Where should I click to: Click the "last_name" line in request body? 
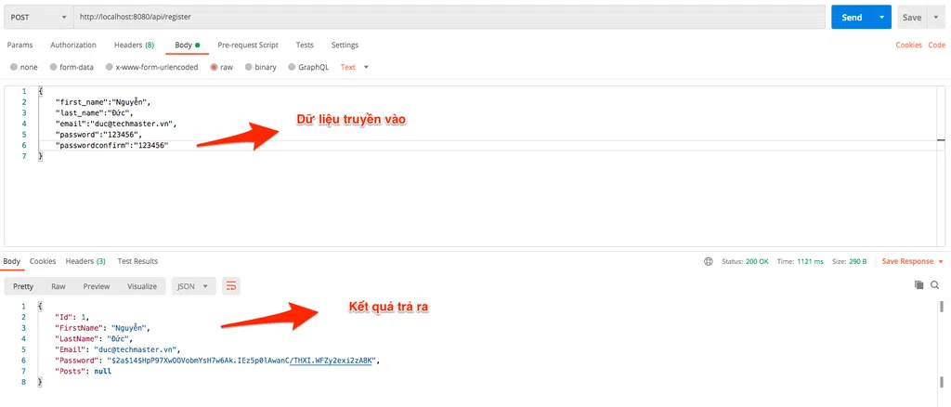[94, 112]
